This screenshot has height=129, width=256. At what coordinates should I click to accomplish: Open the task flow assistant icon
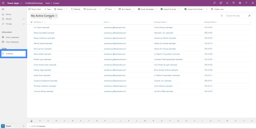(x=221, y=3)
